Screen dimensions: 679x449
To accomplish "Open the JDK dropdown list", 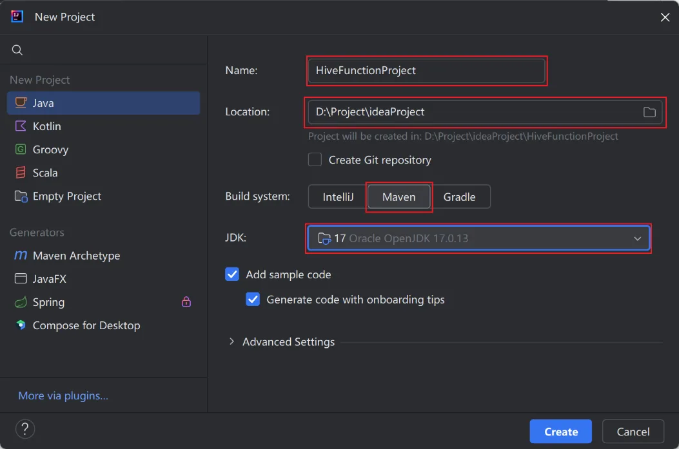I will (478, 238).
